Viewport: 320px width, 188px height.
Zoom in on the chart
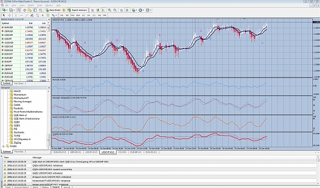110,10
